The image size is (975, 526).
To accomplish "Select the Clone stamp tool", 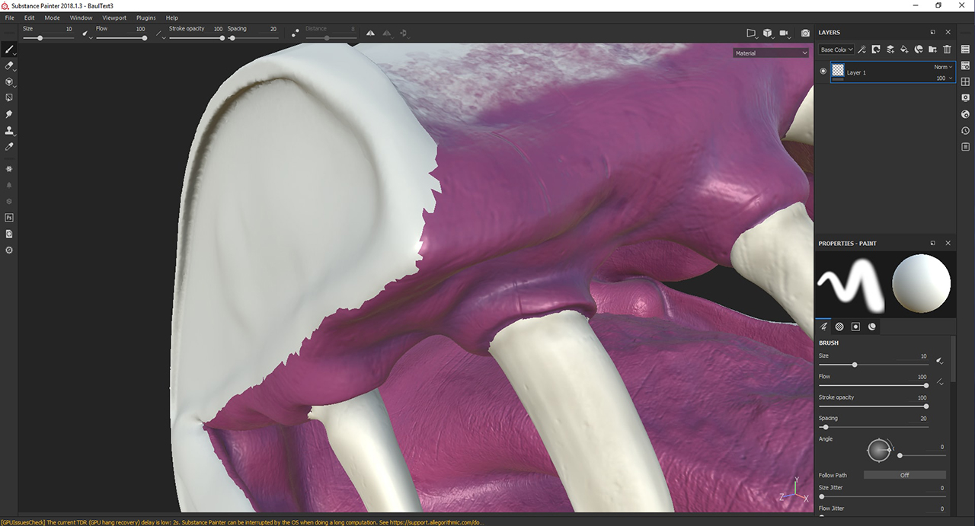I will [9, 130].
